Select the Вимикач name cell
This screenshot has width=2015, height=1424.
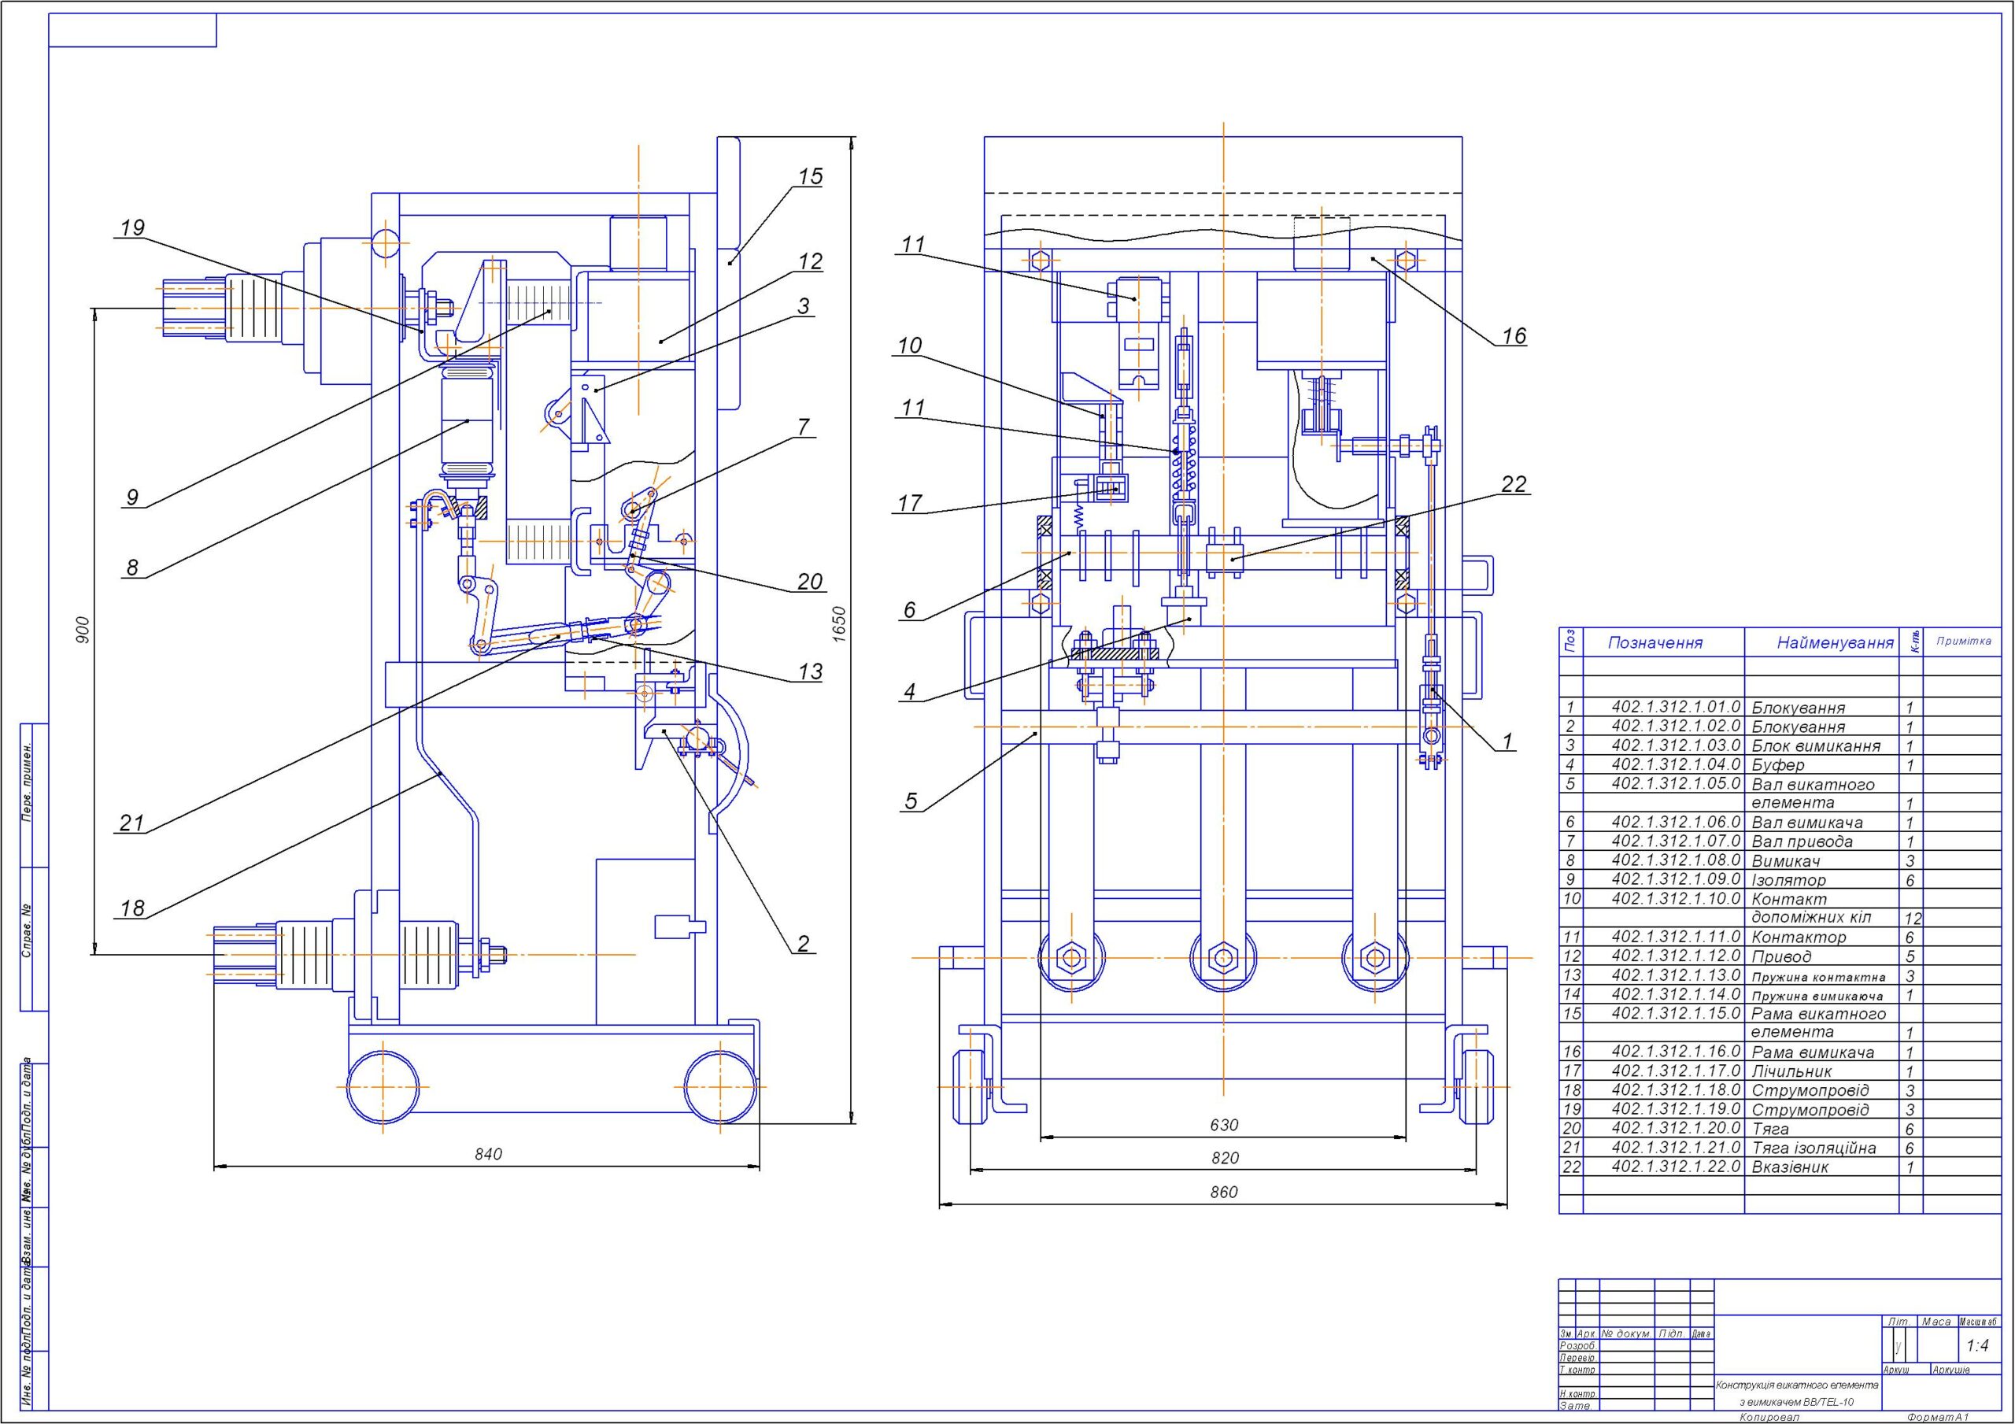pyautogui.click(x=1785, y=860)
